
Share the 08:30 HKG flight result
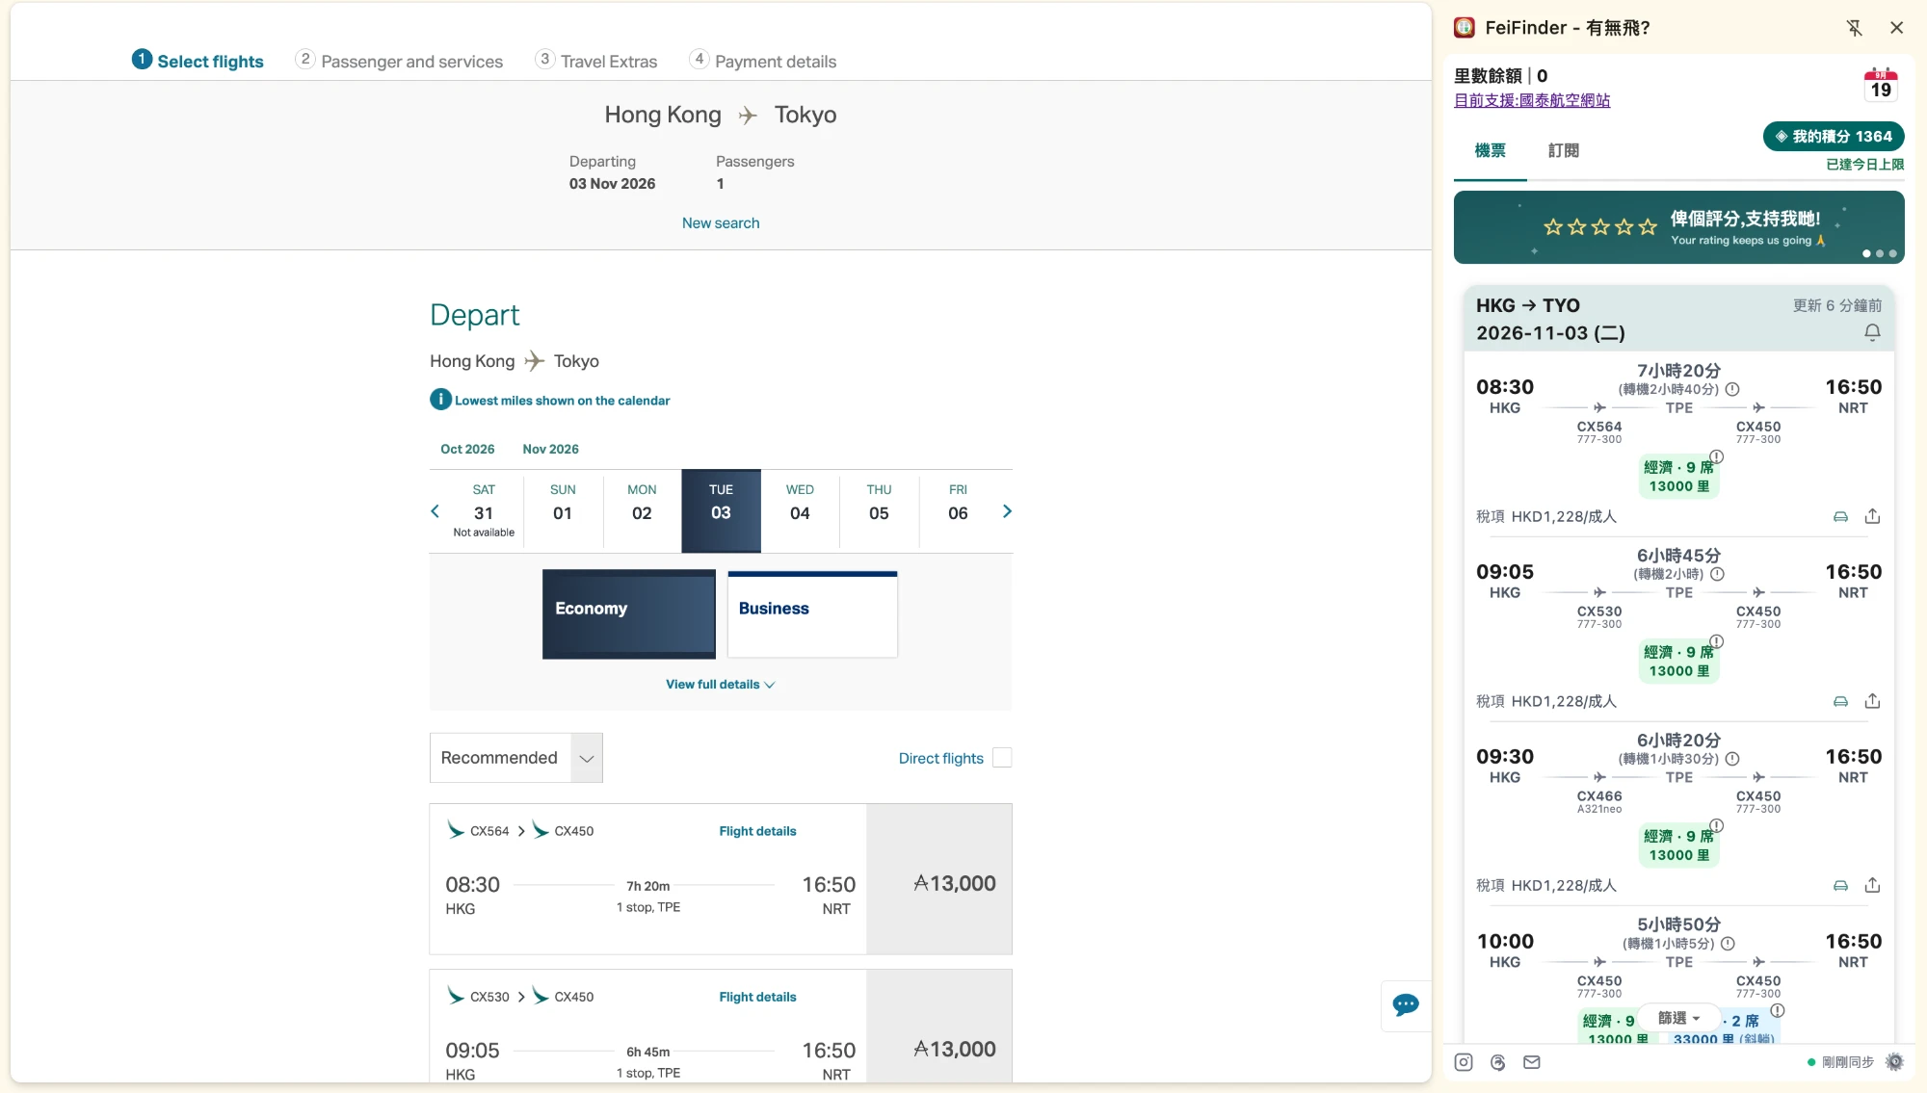click(x=1872, y=516)
